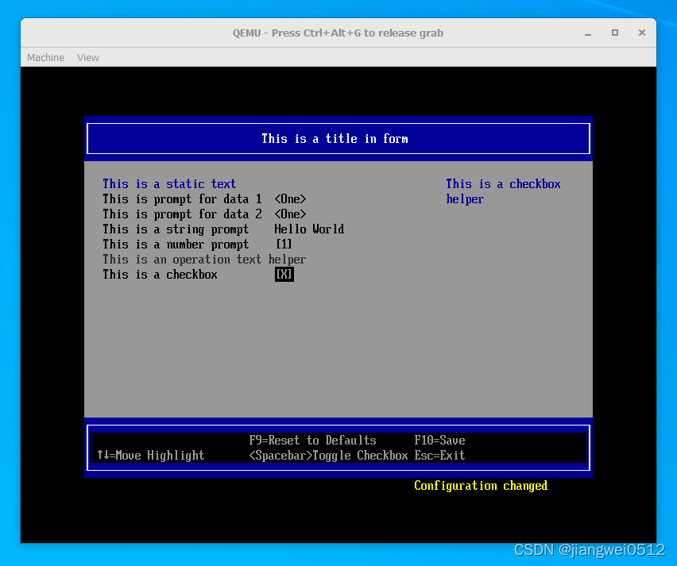
Task: Open the <One> option for data 1
Action: 290,199
